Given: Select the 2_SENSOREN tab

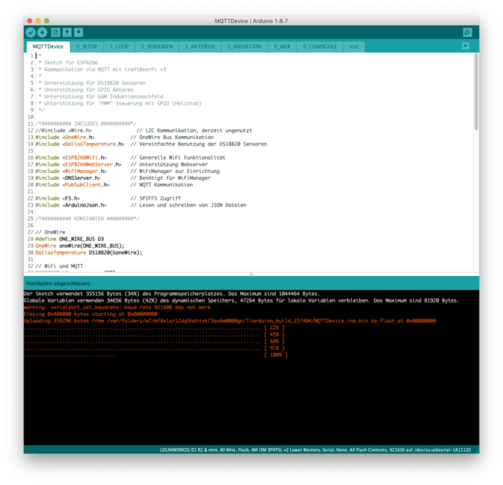Looking at the screenshot, I should coord(157,46).
